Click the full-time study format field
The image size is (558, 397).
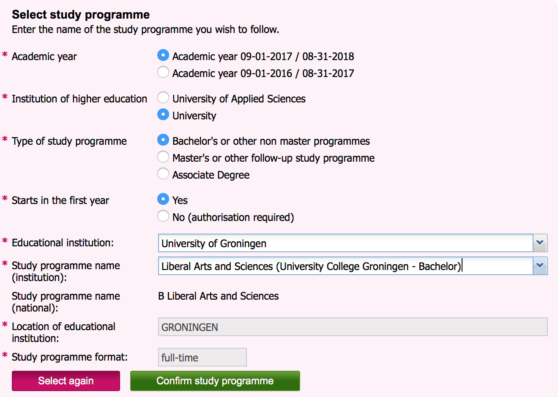[202, 357]
